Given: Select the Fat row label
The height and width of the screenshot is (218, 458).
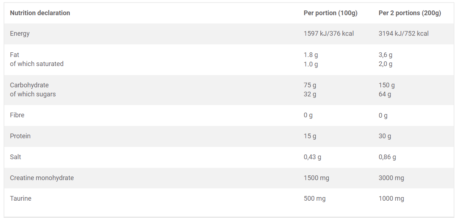Looking at the screenshot, I should [x=14, y=55].
